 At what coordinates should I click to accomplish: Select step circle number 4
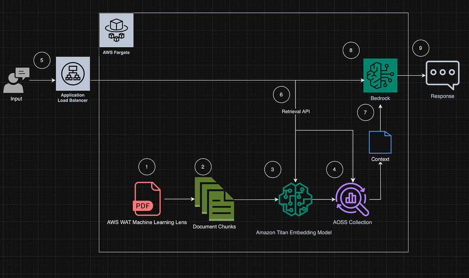point(335,169)
